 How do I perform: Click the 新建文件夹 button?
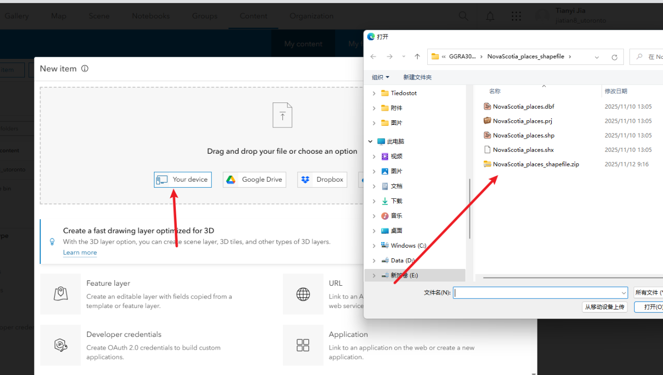(418, 77)
